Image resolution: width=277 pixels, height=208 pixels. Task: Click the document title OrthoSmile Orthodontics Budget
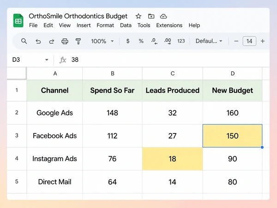coord(78,16)
